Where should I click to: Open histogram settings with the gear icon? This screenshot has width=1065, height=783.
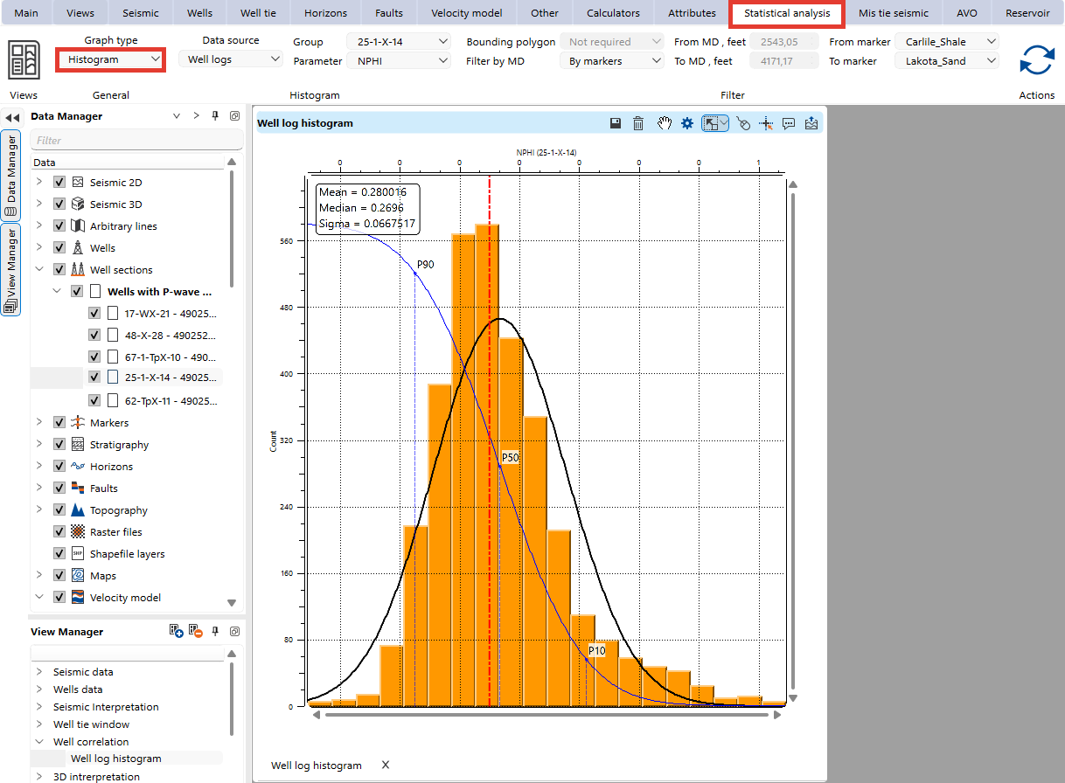point(687,122)
